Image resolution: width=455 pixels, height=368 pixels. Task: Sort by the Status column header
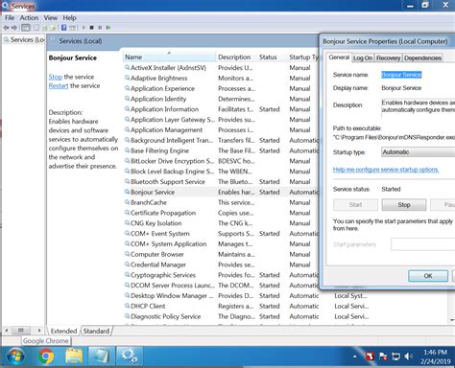(x=272, y=57)
